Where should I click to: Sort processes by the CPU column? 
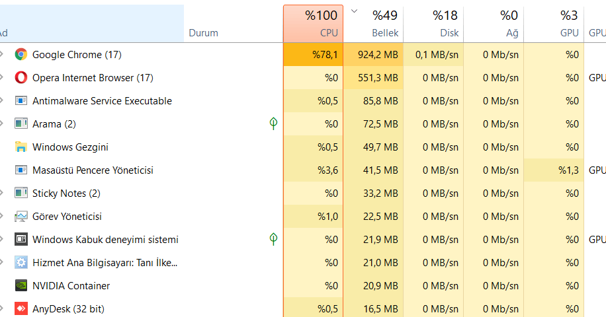point(313,24)
